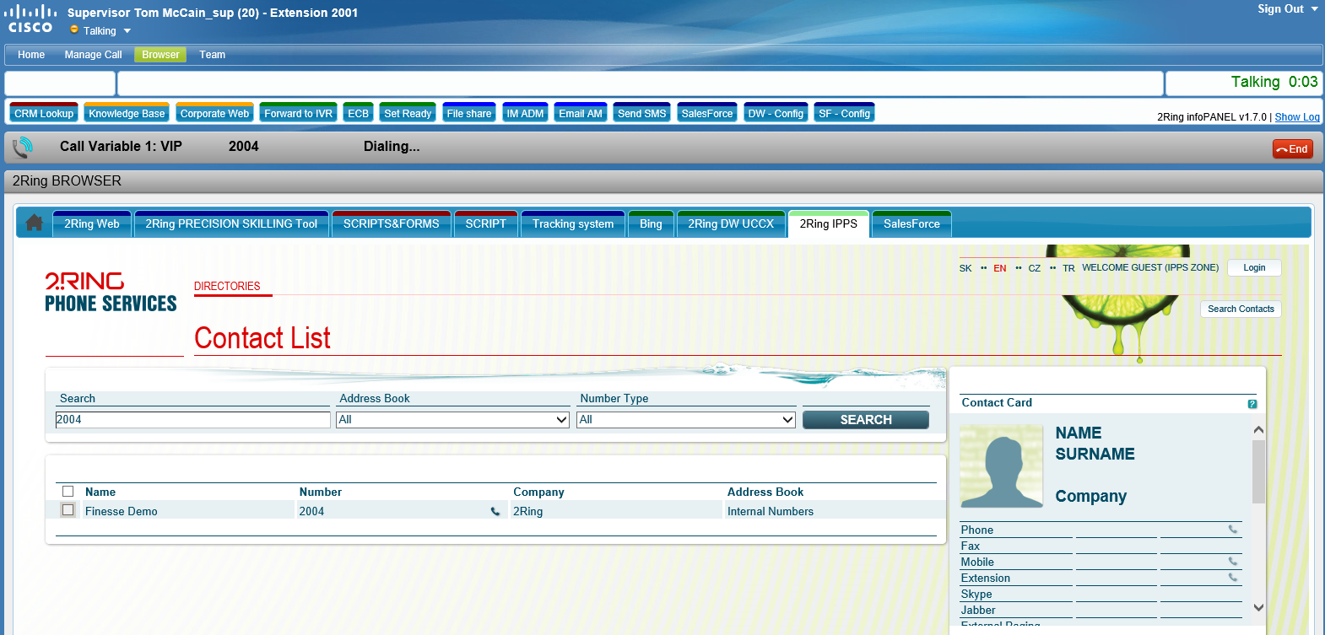Viewport: 1325px width, 635px height.
Task: Open 2Ring PRECISION SKILLING Tool tab
Action: point(231,223)
